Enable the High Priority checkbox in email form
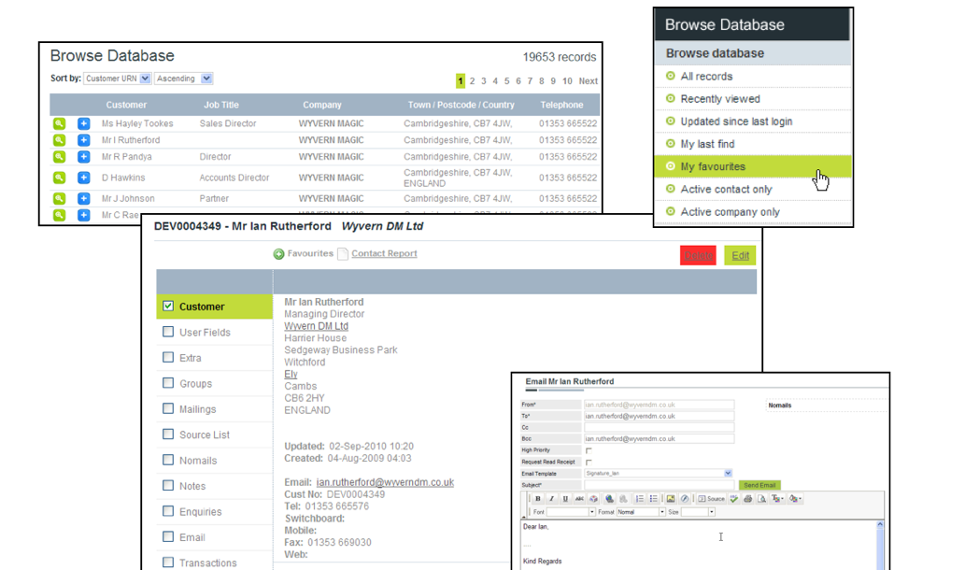The width and height of the screenshot is (965, 570). 589,450
